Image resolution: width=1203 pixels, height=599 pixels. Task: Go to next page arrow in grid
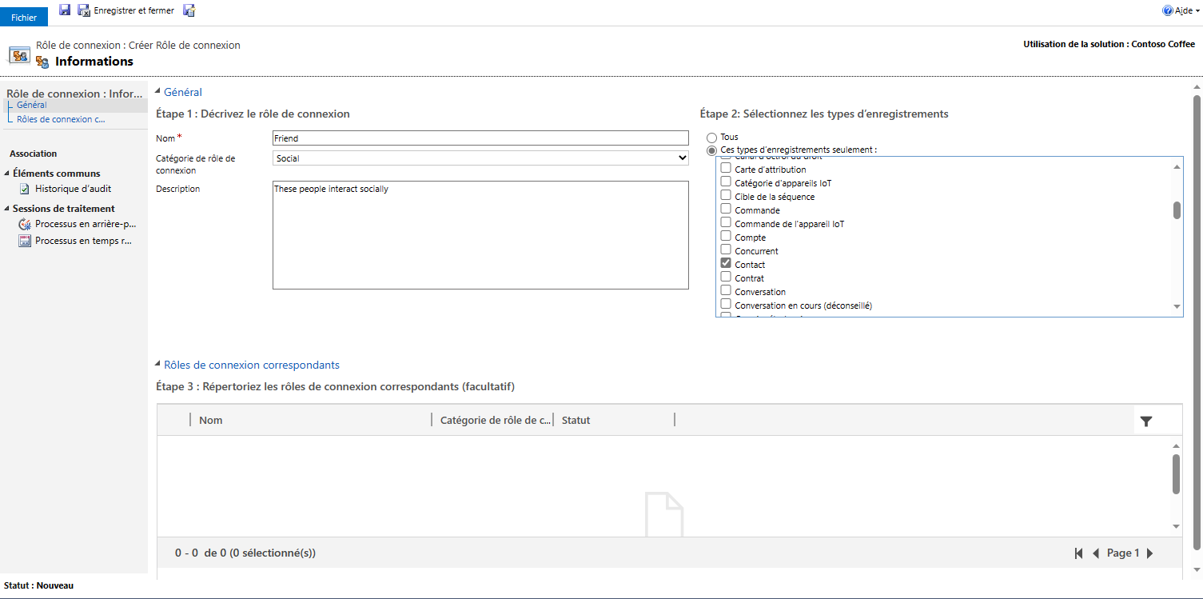click(x=1149, y=553)
